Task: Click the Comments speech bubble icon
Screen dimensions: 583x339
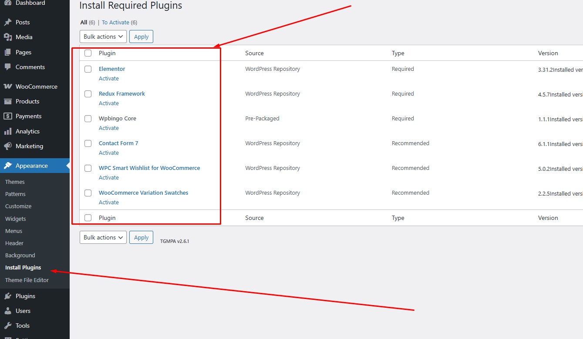Action: [8, 67]
